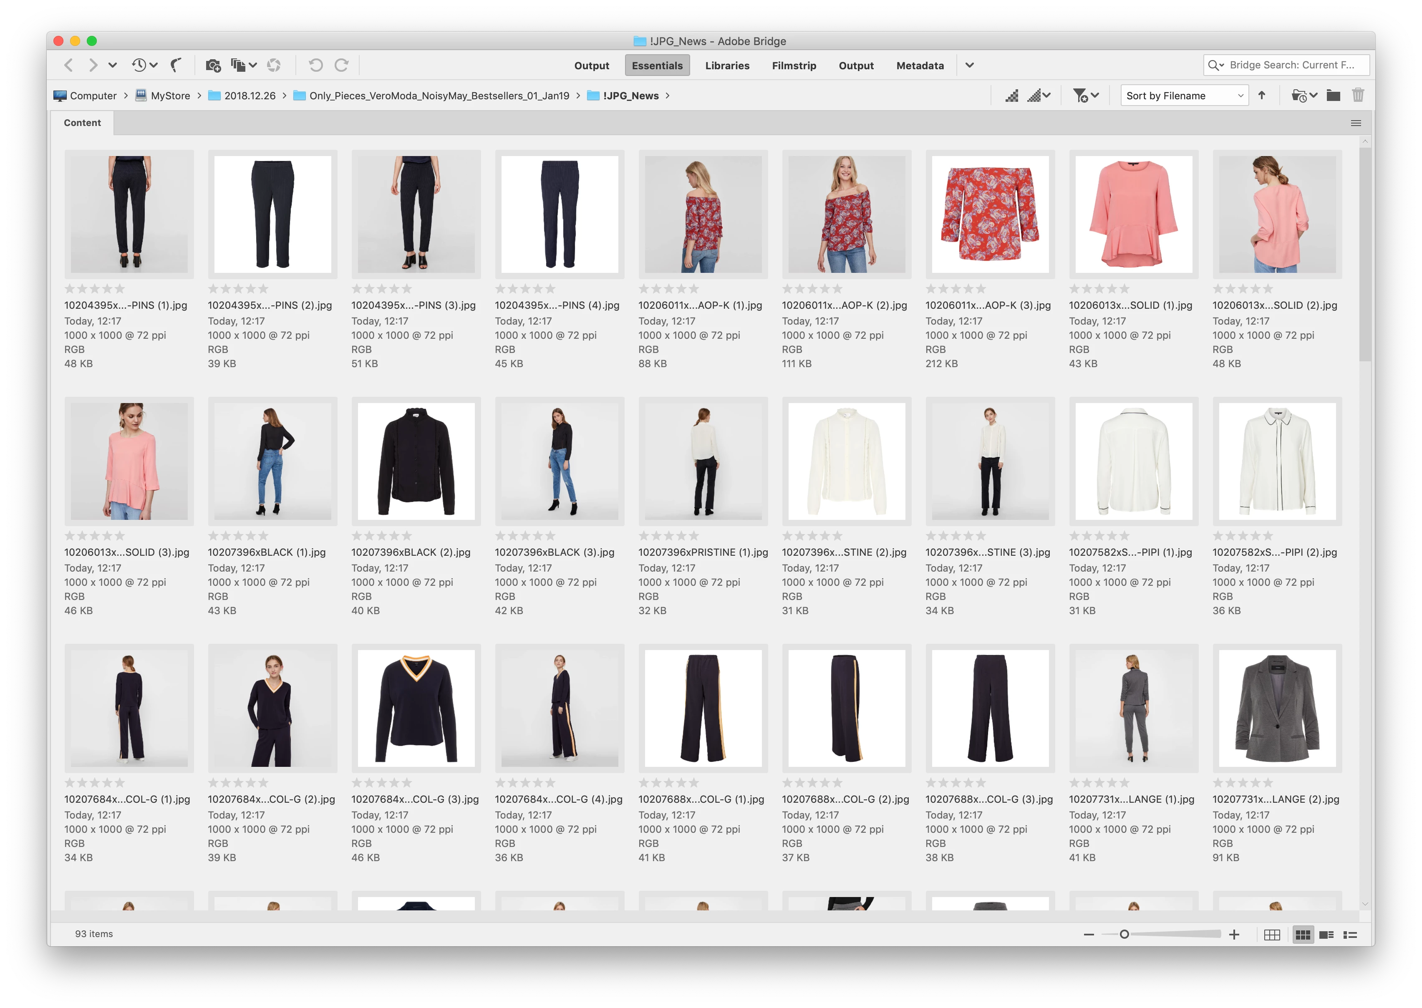1422x1008 pixels.
Task: Click the boomerang return-to-app icon
Action: pos(176,65)
